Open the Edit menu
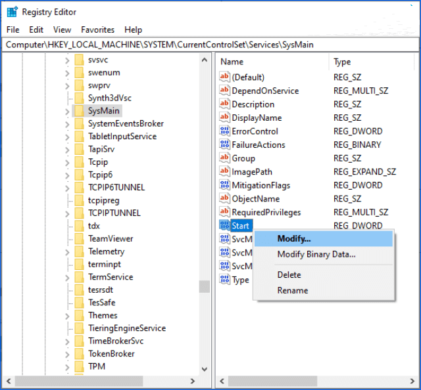 point(36,30)
